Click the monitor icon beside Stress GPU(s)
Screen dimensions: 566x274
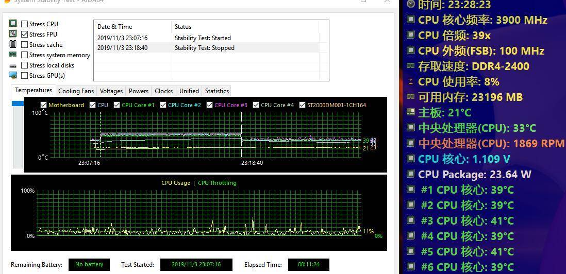coord(13,75)
